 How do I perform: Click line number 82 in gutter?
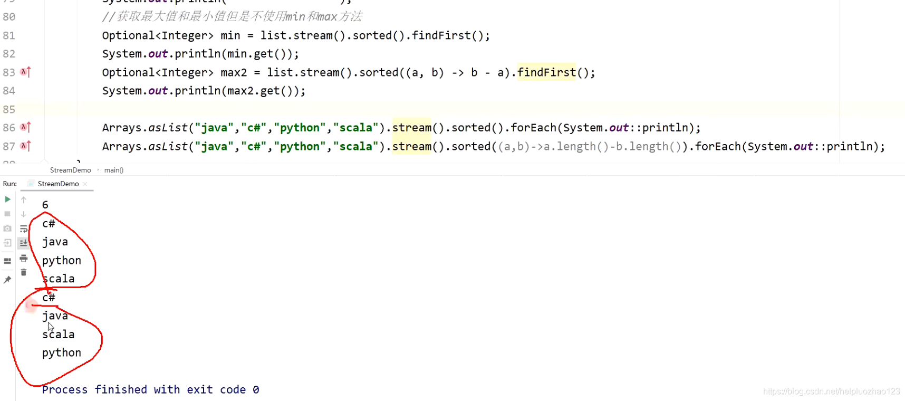[x=9, y=54]
